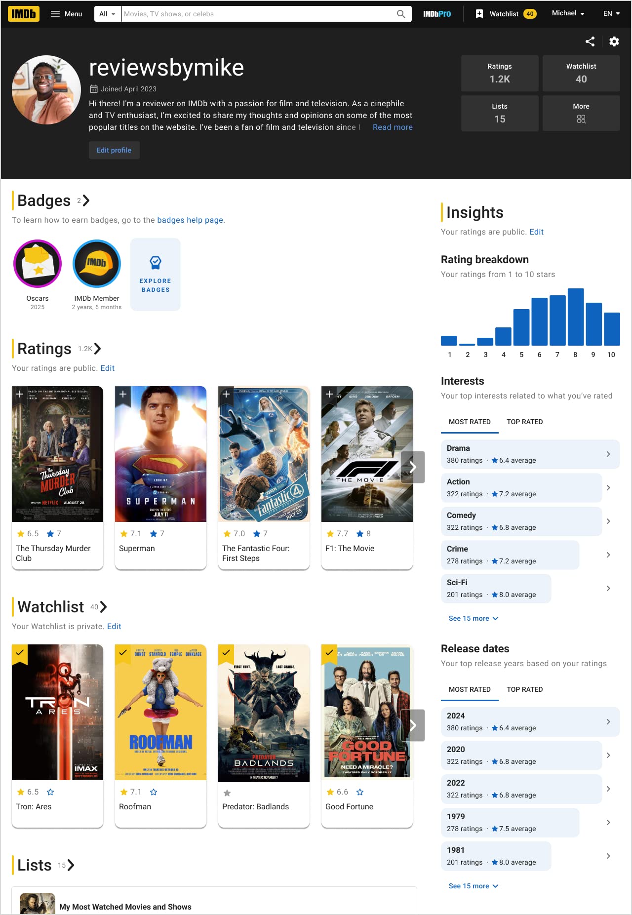Open Drama interest row chevron

tap(608, 454)
